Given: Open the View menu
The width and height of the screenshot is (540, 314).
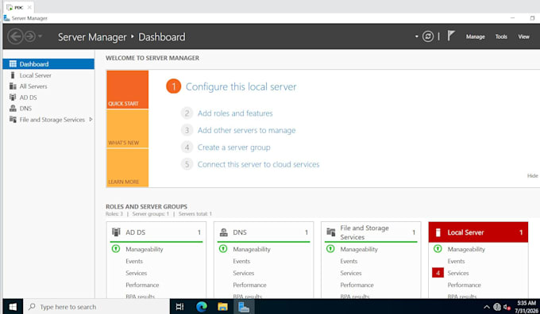Looking at the screenshot, I should pyautogui.click(x=523, y=36).
